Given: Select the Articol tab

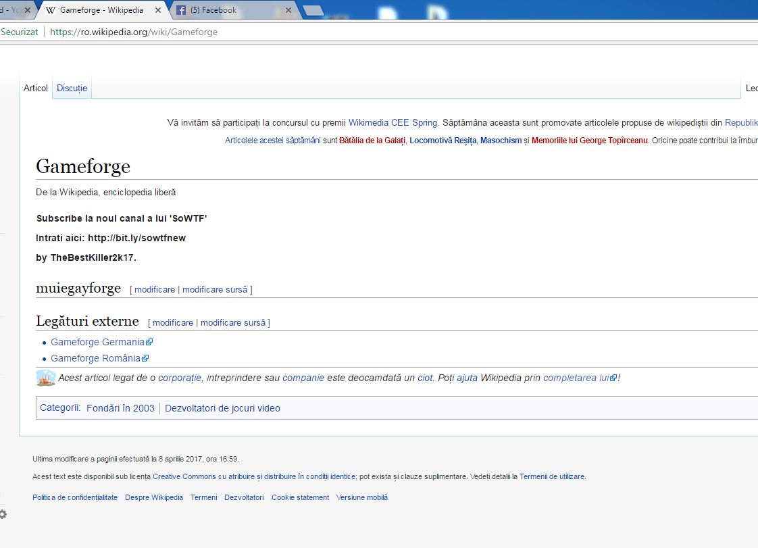Looking at the screenshot, I should pos(36,88).
